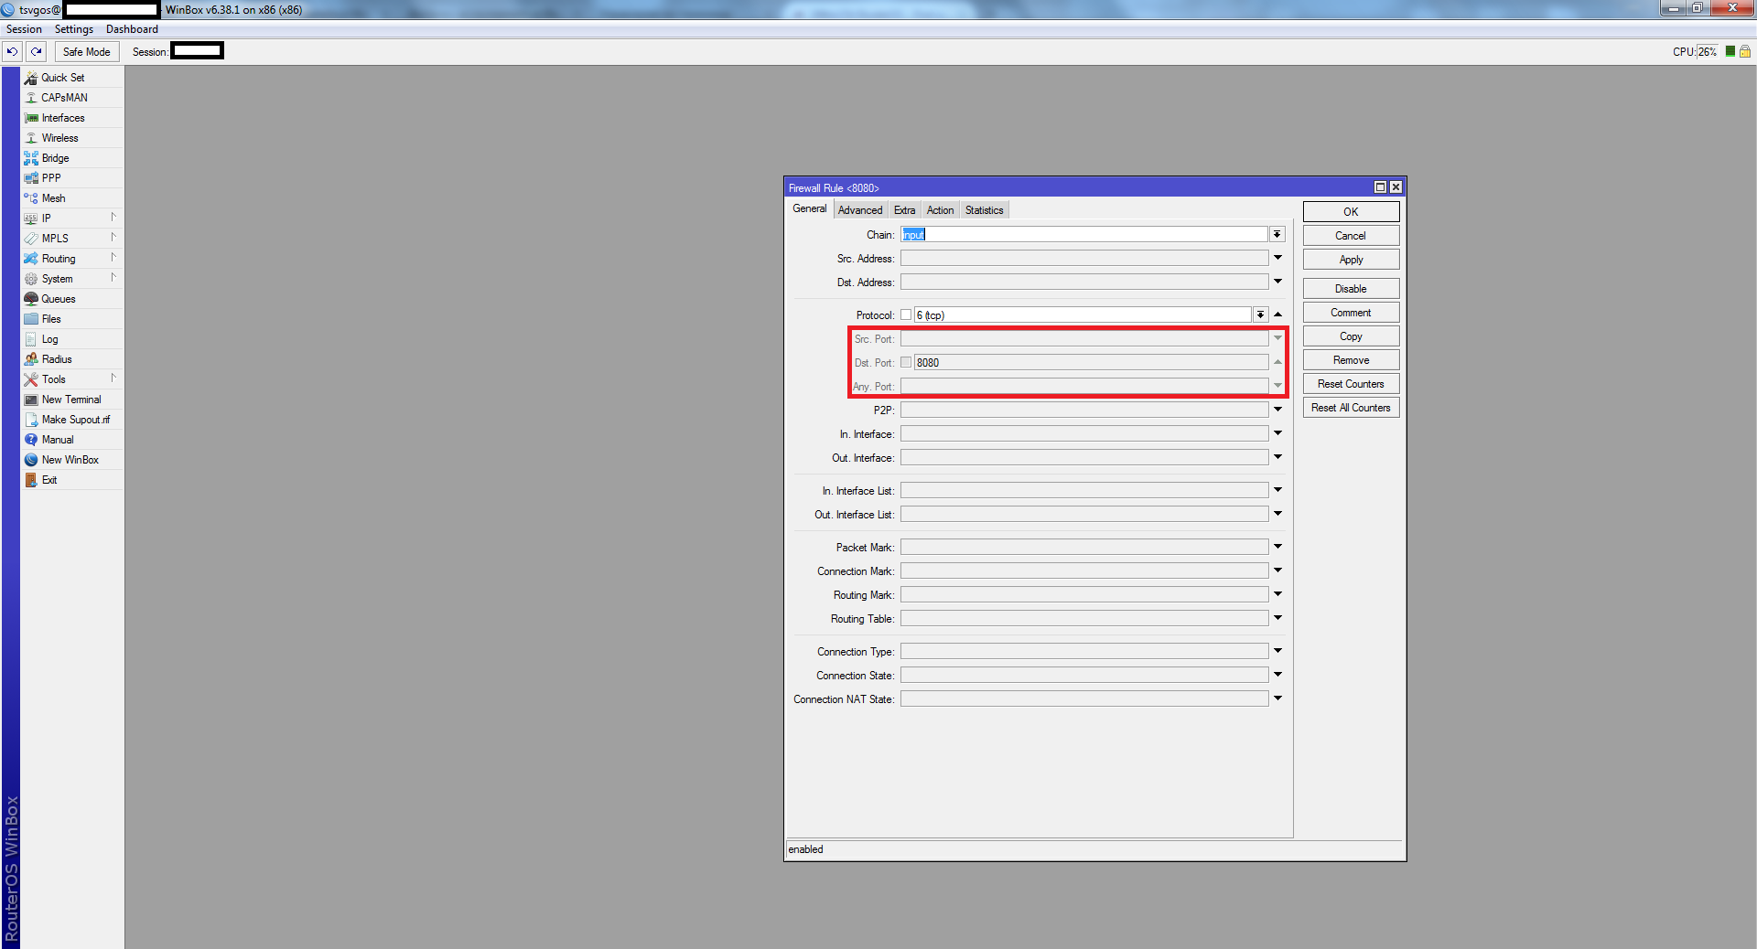The height and width of the screenshot is (949, 1757).
Task: Expand the Src. Address field
Action: (1277, 258)
